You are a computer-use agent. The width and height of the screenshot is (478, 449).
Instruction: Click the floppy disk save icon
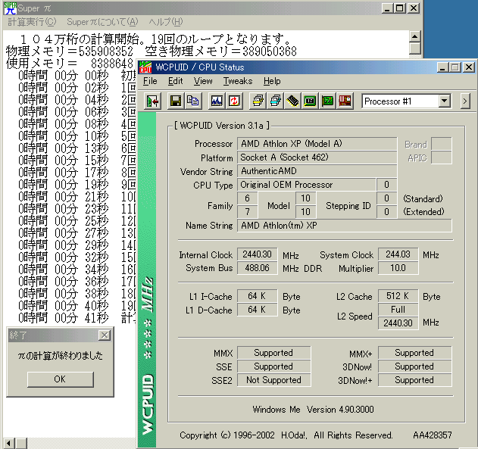pos(175,101)
